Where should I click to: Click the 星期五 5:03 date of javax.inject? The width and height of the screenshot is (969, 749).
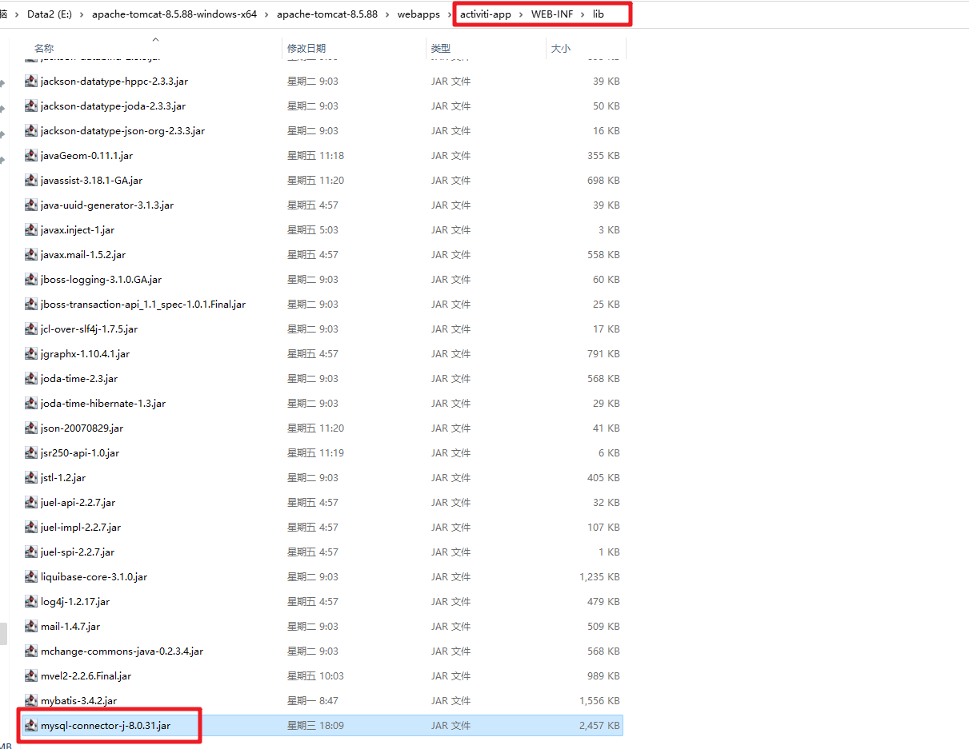(313, 230)
